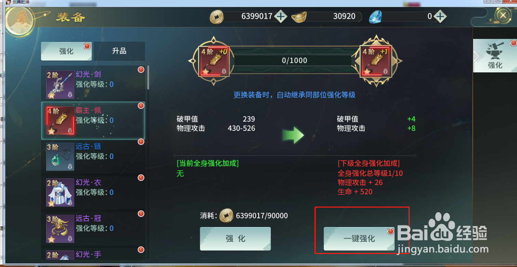The width and height of the screenshot is (517, 267).
Task: Select the 幻光·衣 robe equipment icon
Action: pos(60,193)
